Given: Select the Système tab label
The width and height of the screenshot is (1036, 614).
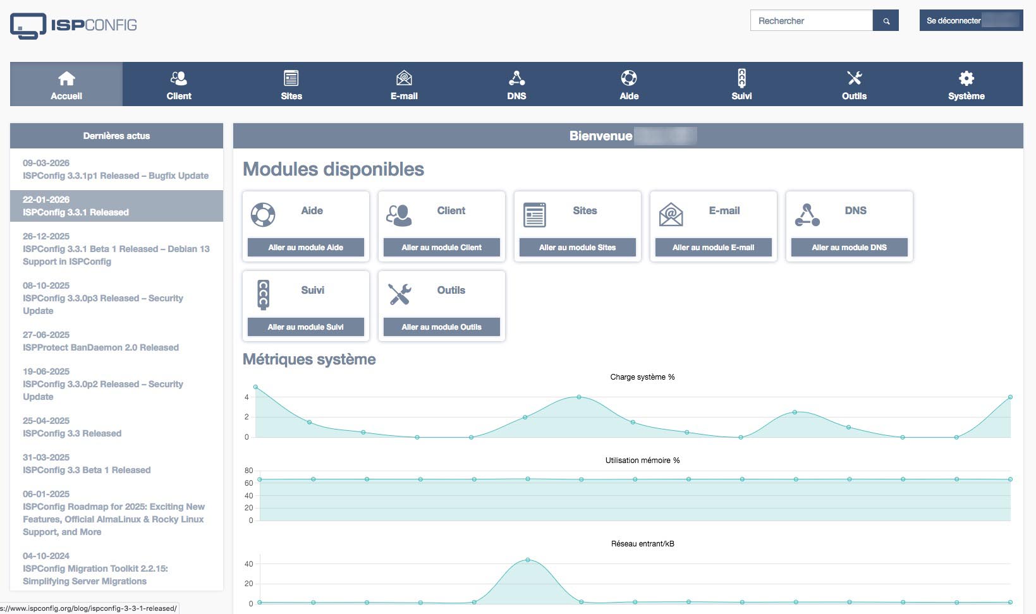Looking at the screenshot, I should coord(966,96).
